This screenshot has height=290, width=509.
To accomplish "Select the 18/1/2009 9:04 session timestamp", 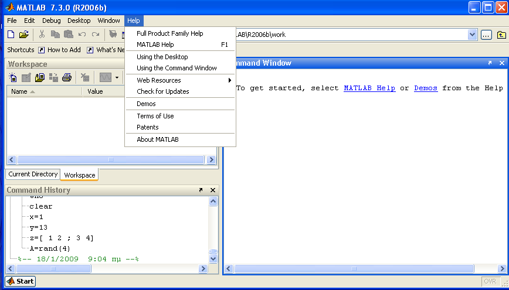I will (x=79, y=259).
